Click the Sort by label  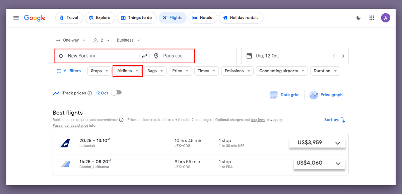pyautogui.click(x=332, y=120)
